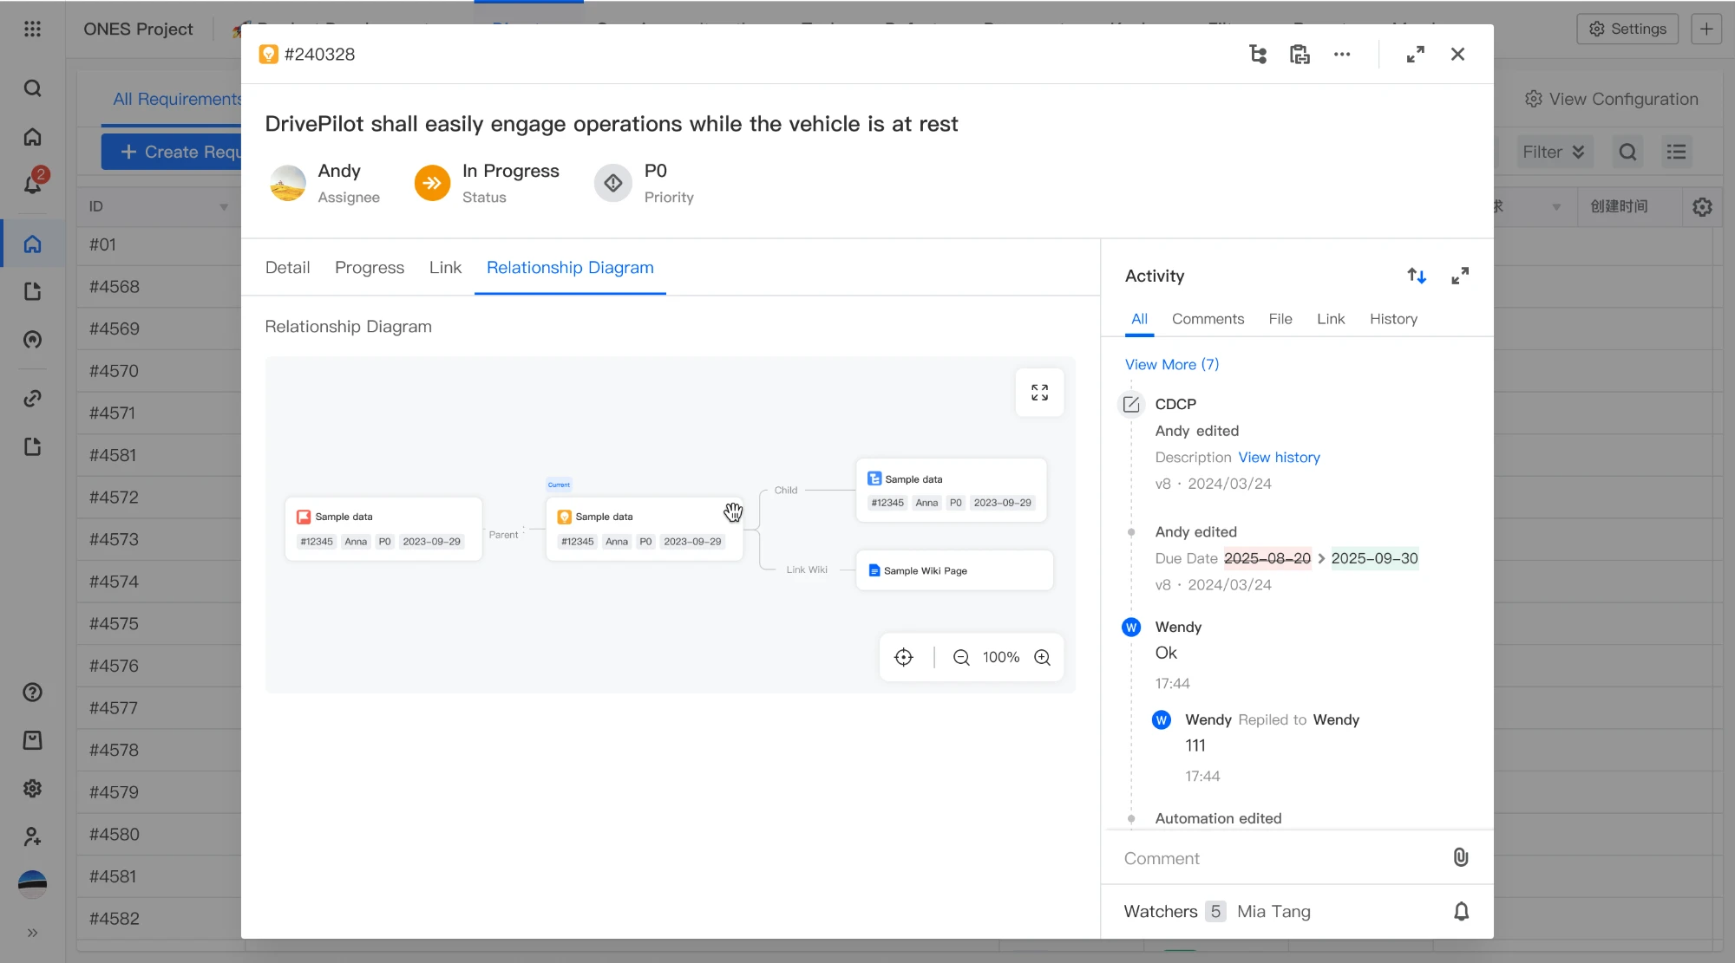Expand the Activity panel
This screenshot has width=1735, height=963.
[1460, 276]
